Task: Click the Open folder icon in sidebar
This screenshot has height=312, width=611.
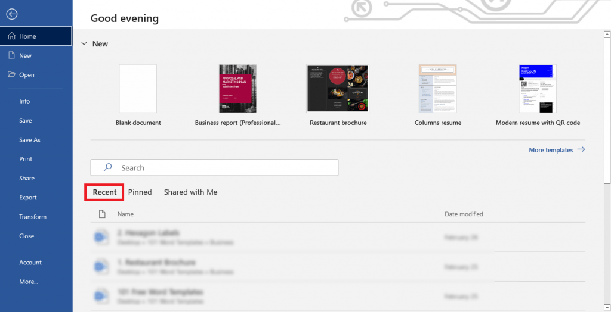Action: click(11, 75)
